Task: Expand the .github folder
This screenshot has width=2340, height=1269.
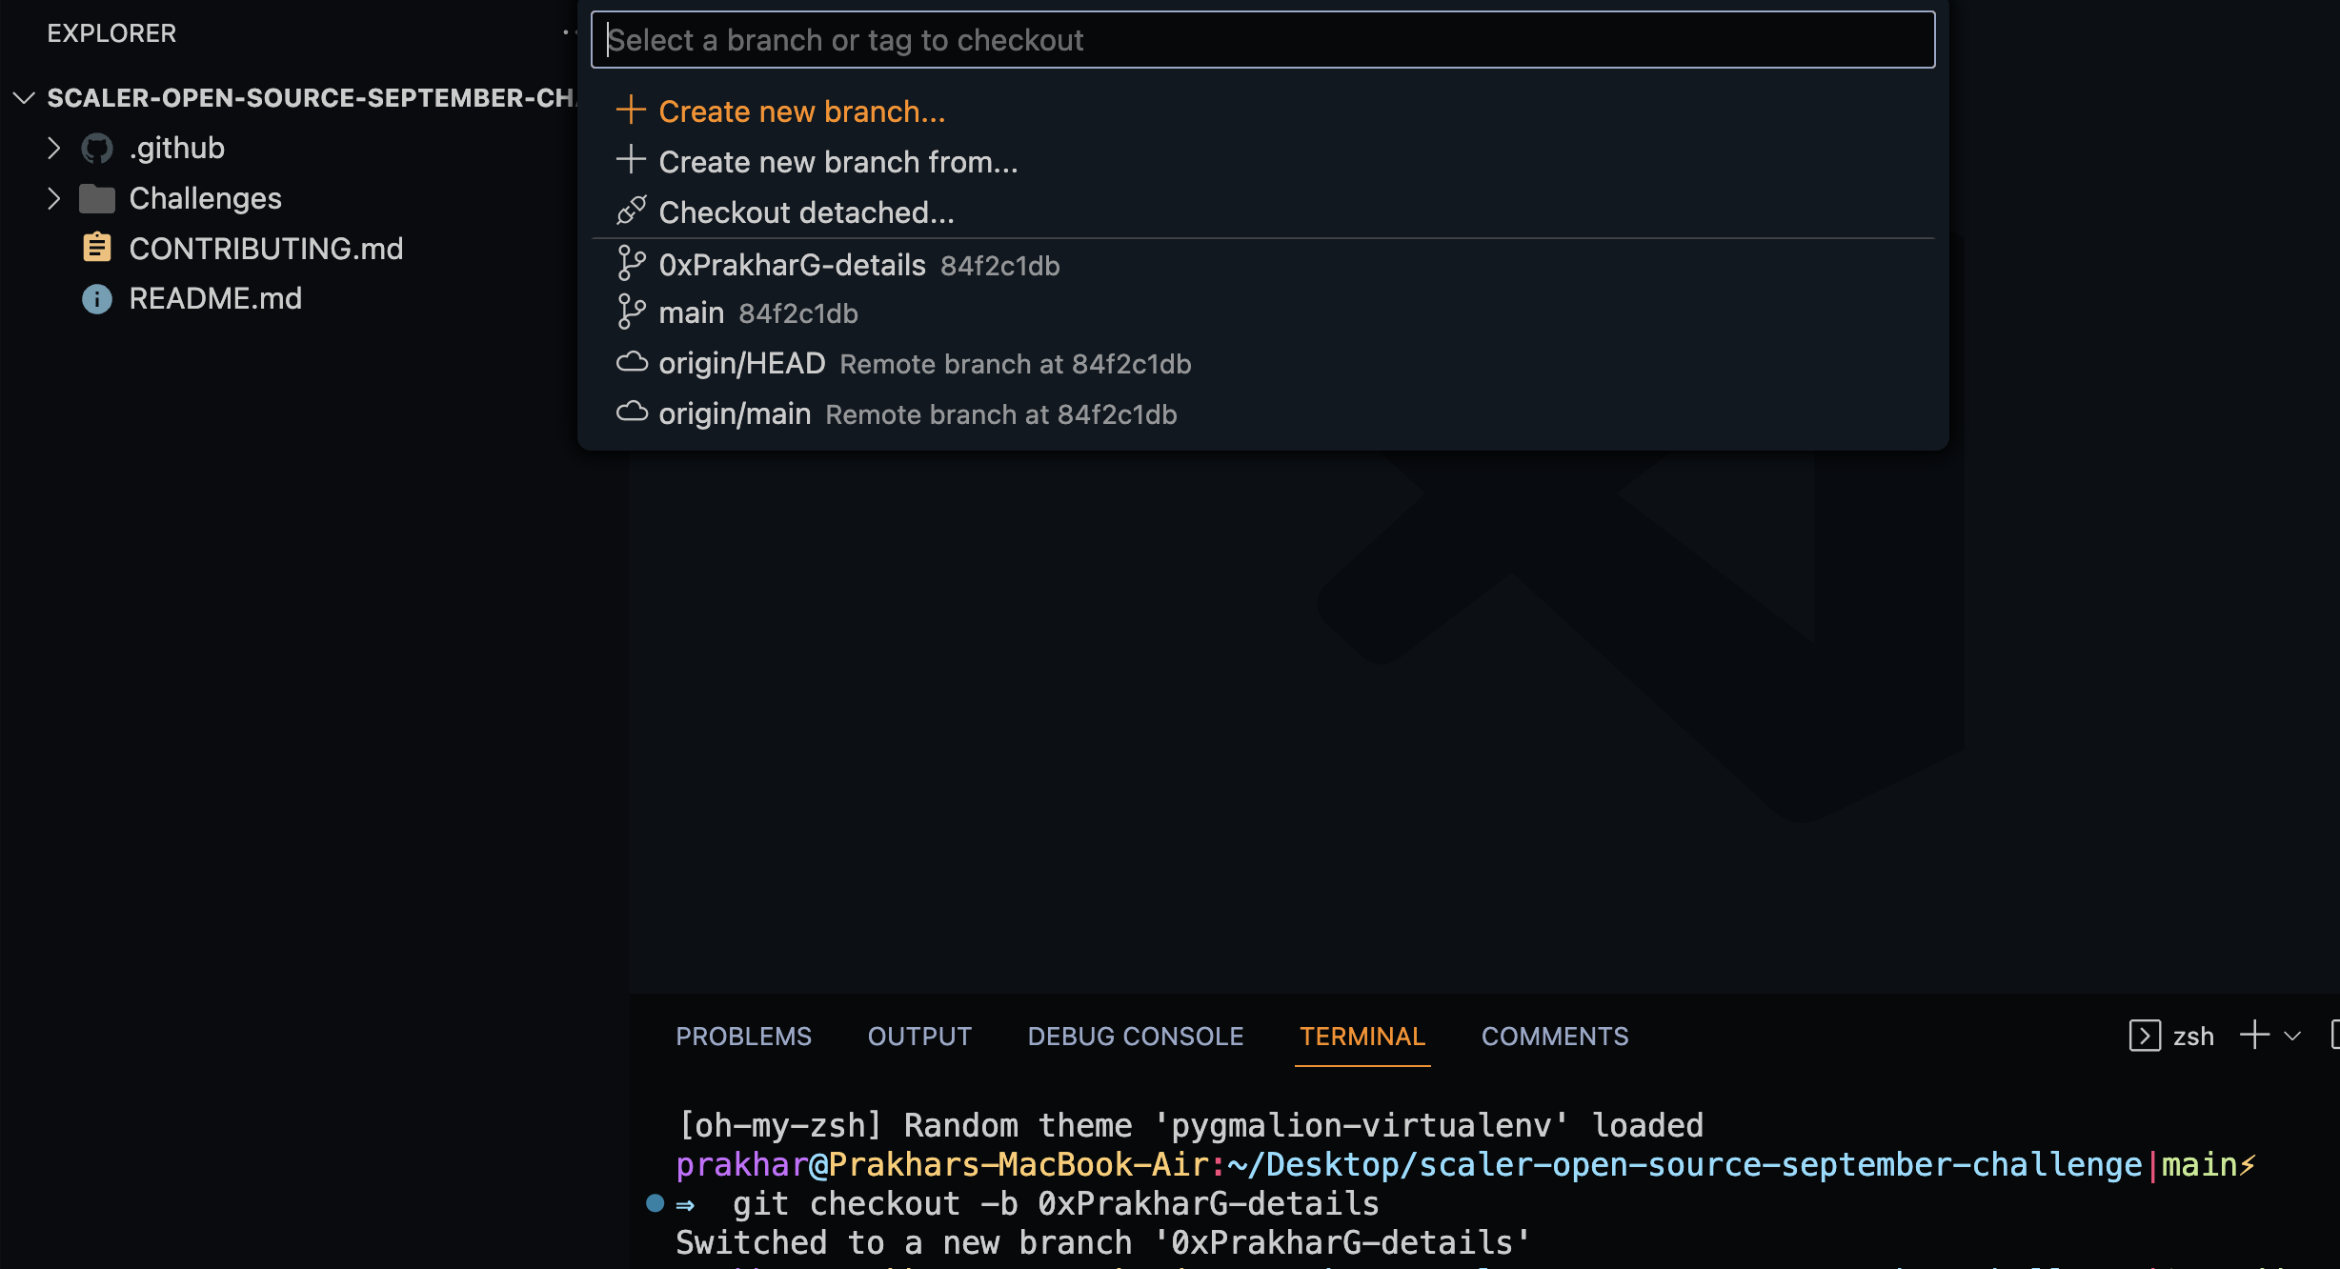Action: (x=53, y=148)
